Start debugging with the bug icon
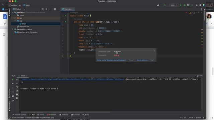The width and height of the screenshot is (214, 120). (185, 5)
